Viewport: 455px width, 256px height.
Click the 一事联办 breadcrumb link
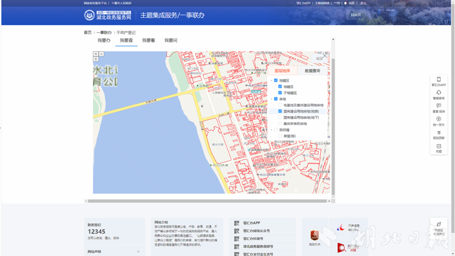coord(104,33)
